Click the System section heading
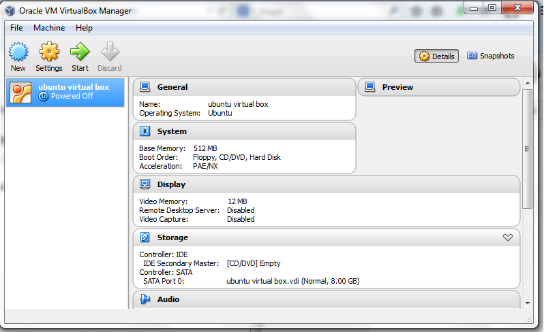 click(172, 131)
